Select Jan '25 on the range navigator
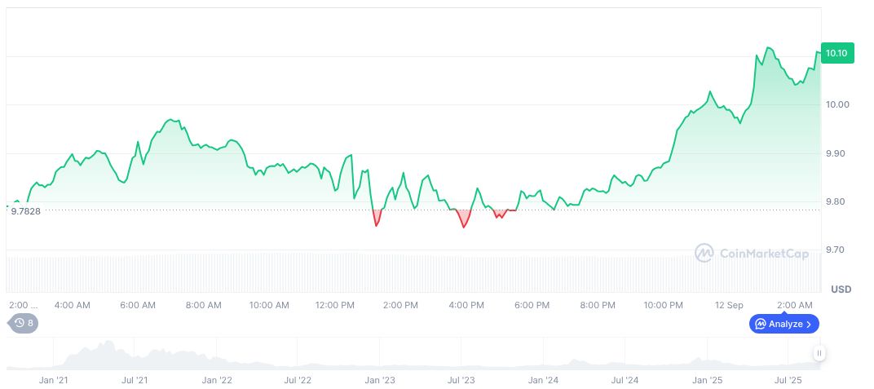 coord(707,380)
